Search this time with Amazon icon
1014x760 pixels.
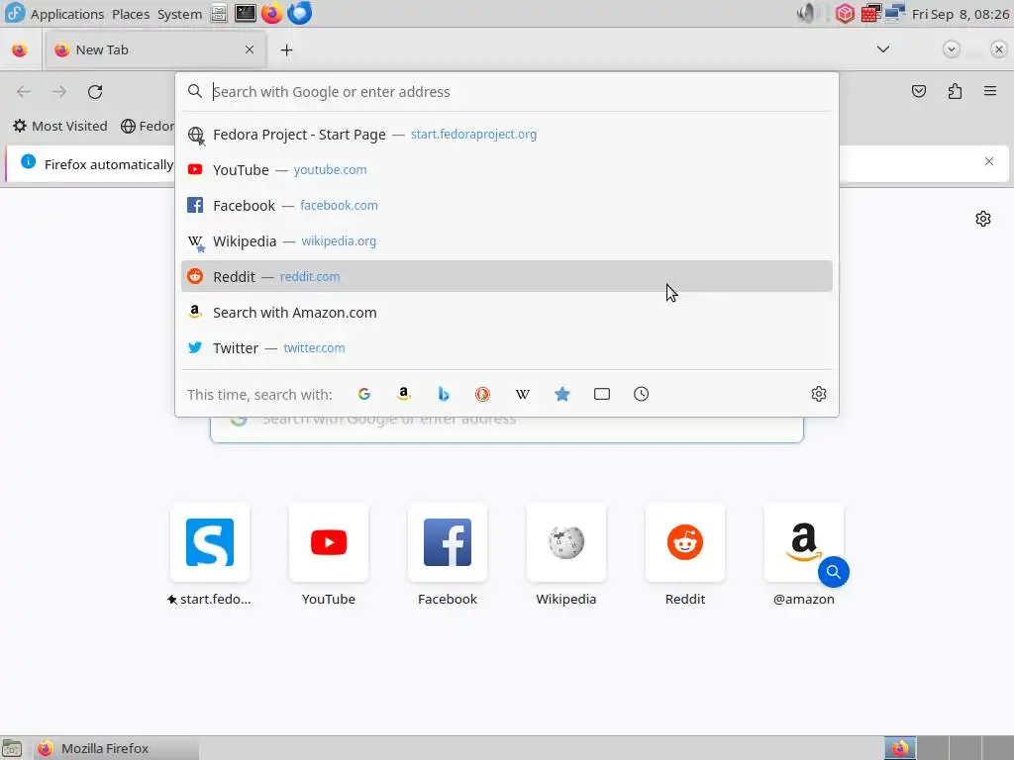point(404,394)
